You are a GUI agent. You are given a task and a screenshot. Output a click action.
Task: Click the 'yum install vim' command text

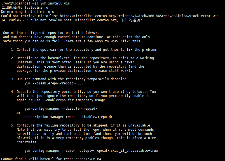click(x=55, y=3)
